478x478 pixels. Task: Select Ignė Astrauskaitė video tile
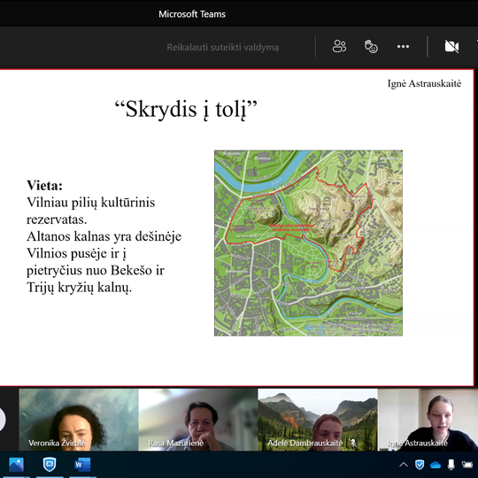[428, 420]
